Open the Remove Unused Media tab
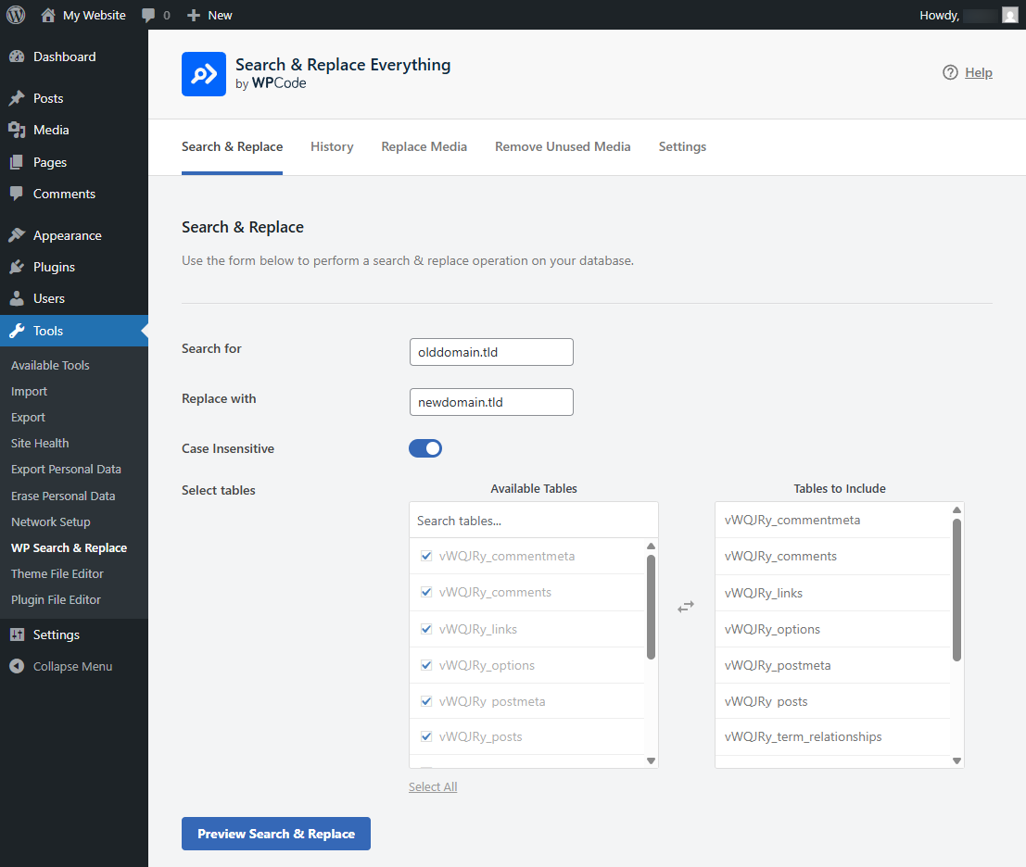The image size is (1026, 867). tap(563, 146)
